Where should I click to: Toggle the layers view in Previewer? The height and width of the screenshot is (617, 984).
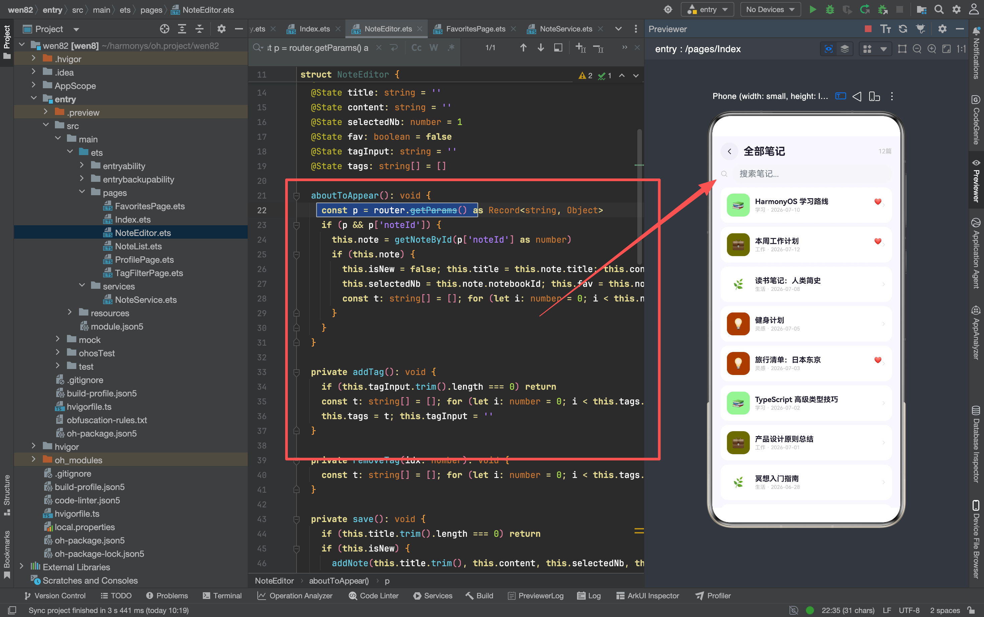click(x=845, y=49)
